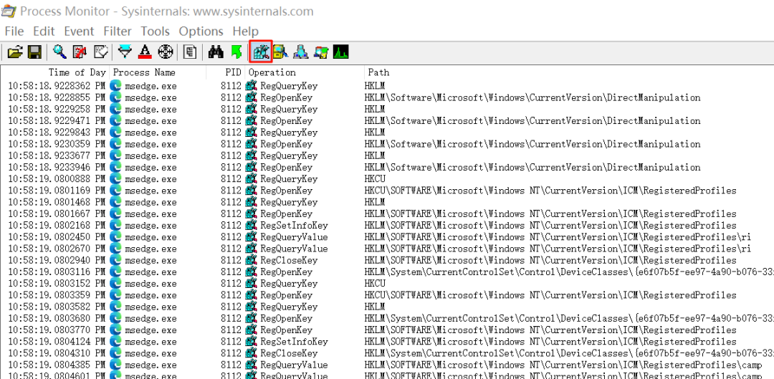The width and height of the screenshot is (774, 379).
Task: Click the registry icon beside RegSetInfoKey at 10:58:19.0804124
Action: [x=252, y=342]
